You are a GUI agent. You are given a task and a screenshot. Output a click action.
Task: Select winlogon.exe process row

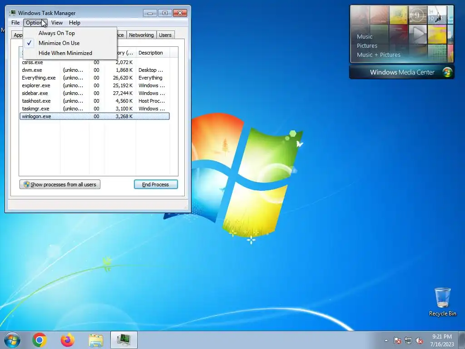94,116
